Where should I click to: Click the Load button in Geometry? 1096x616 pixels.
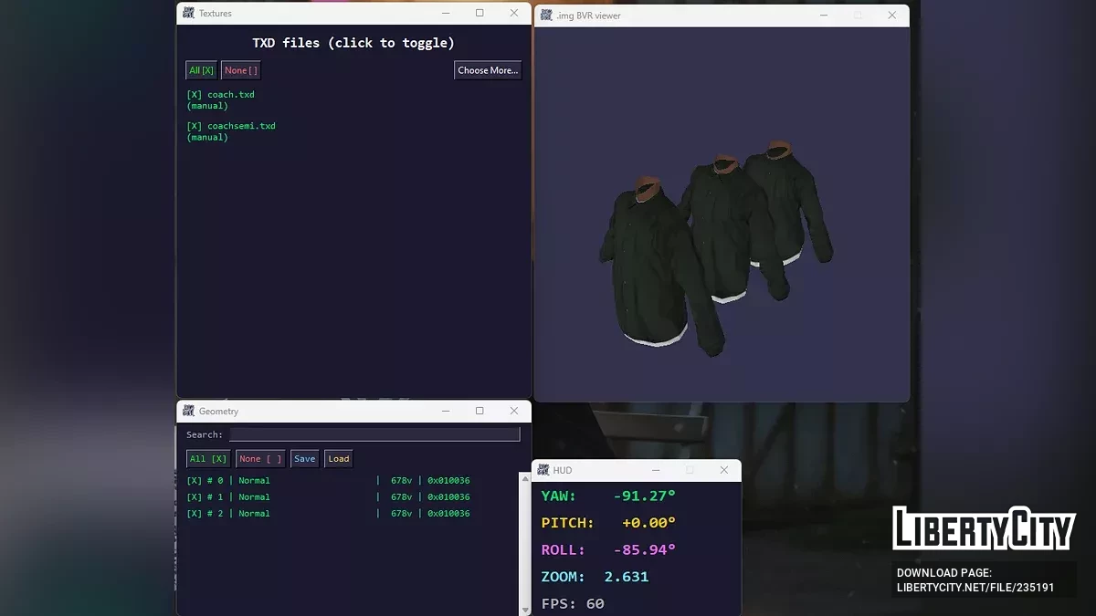[339, 459]
